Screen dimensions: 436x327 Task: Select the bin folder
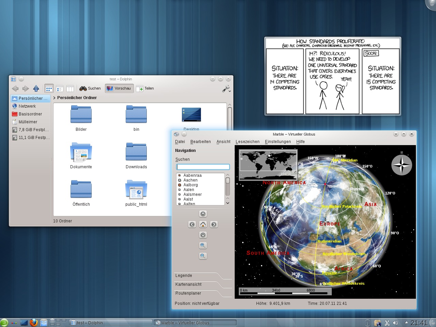pyautogui.click(x=136, y=118)
